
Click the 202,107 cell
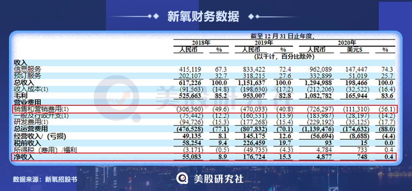[190, 76]
